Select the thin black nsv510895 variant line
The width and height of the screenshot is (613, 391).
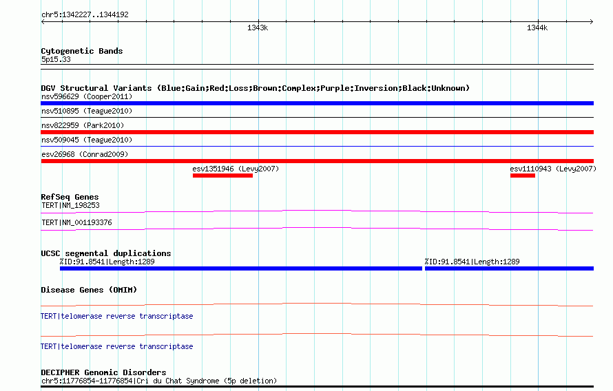coord(317,117)
